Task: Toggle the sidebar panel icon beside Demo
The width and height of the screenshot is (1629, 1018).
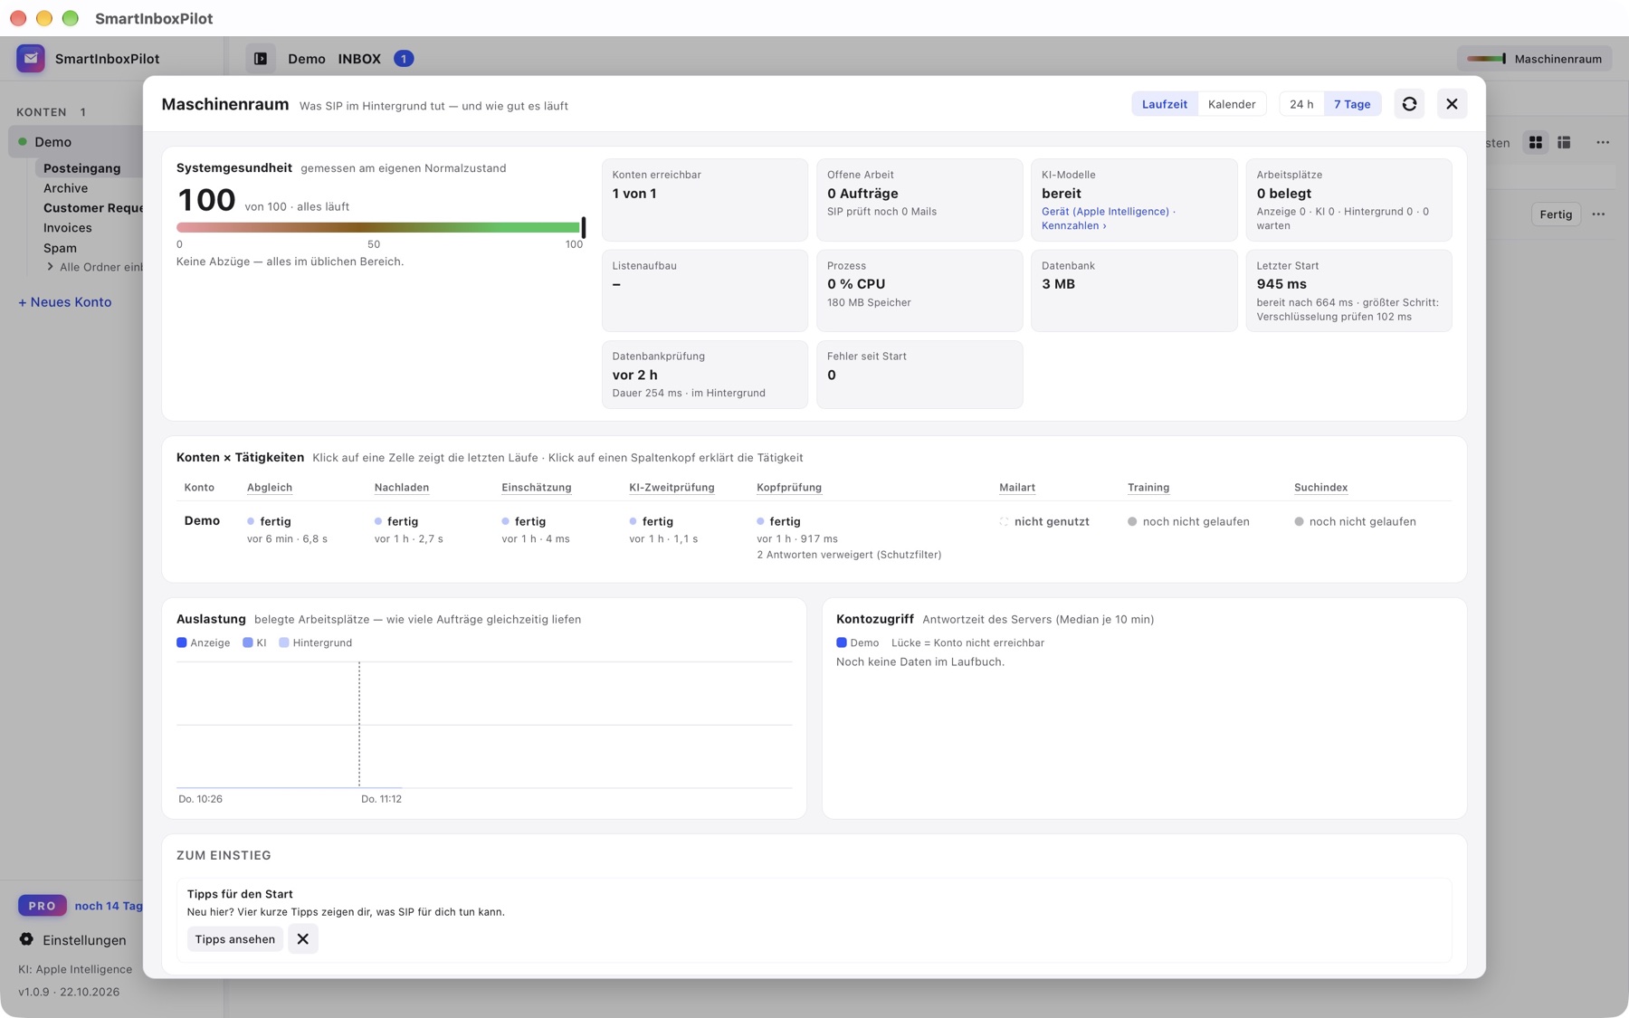Action: 261,59
